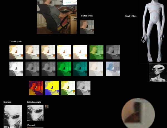Click the yellow-green tinted thumbnail in third row
This screenshot has width=167, height=128.
[x=68, y=88]
